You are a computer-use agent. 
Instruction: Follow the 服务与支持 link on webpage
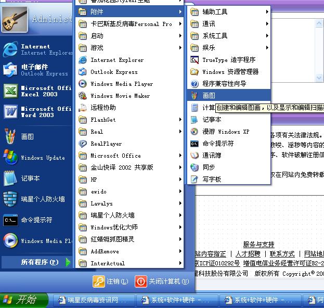pos(258,245)
